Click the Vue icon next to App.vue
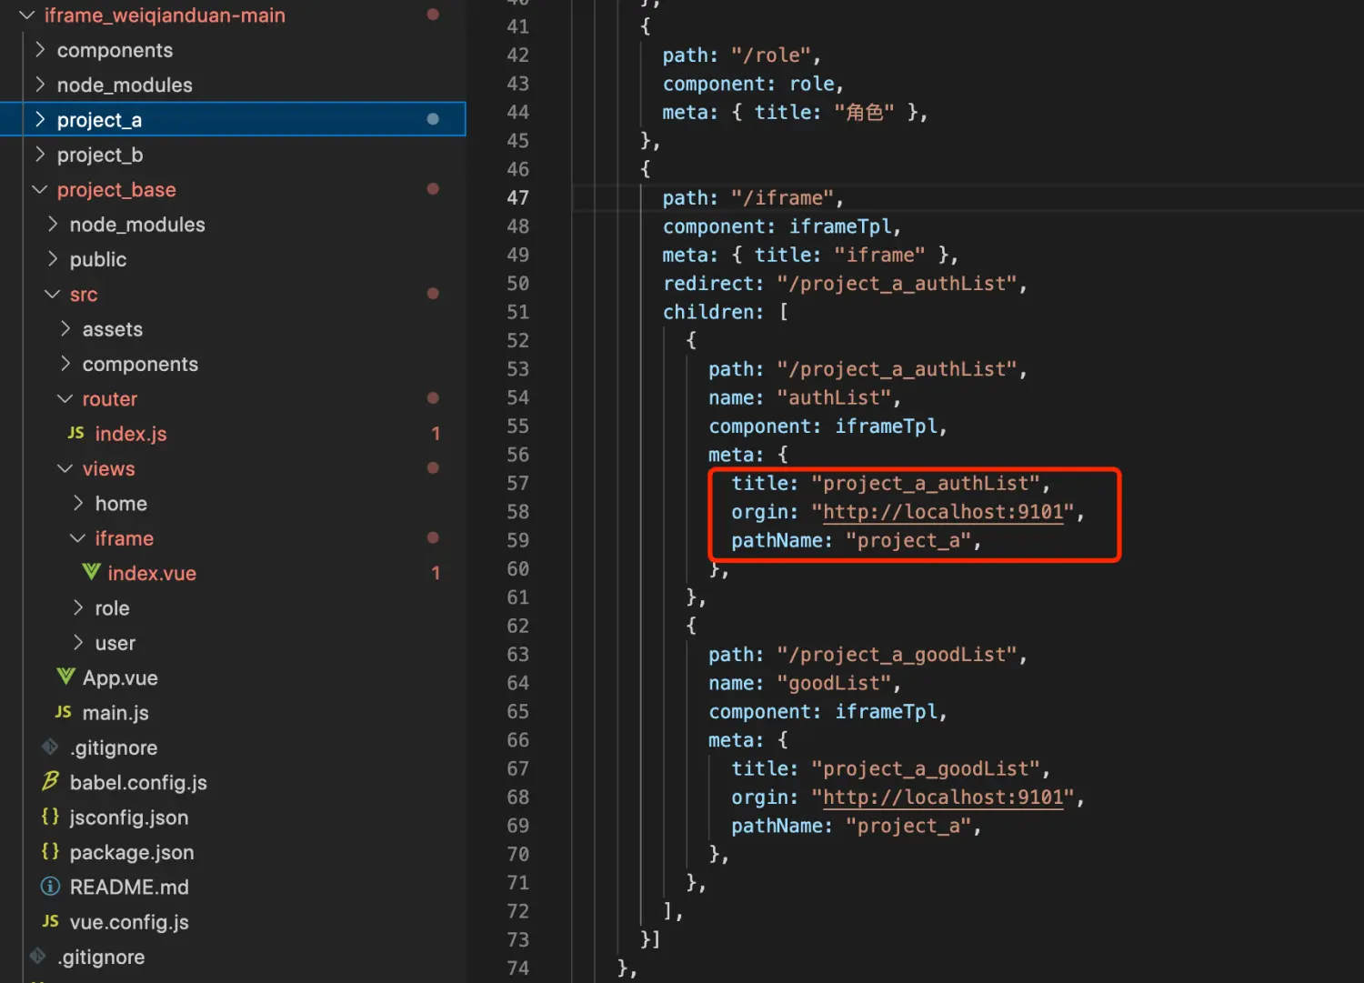Image resolution: width=1364 pixels, height=983 pixels. tap(65, 677)
